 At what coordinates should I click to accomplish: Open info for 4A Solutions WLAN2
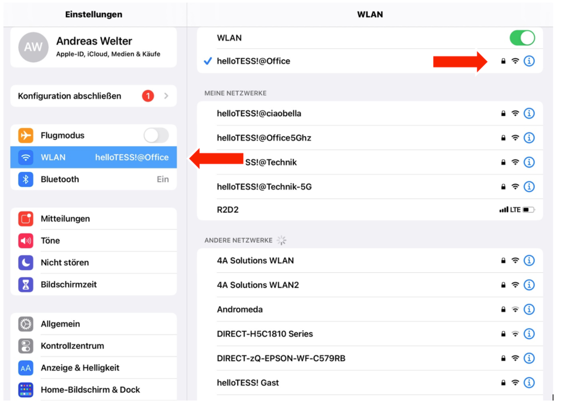[529, 285]
